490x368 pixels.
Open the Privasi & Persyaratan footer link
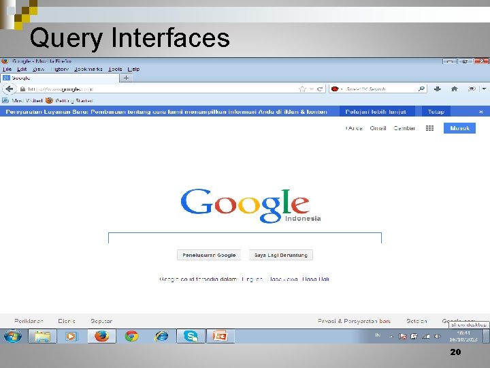tap(355, 321)
